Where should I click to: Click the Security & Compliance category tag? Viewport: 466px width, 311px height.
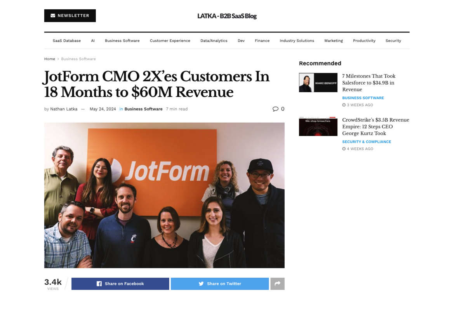coord(367,142)
